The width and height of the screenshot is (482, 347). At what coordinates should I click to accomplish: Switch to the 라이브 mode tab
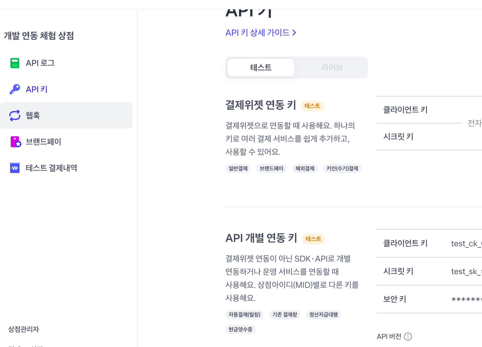pos(332,68)
